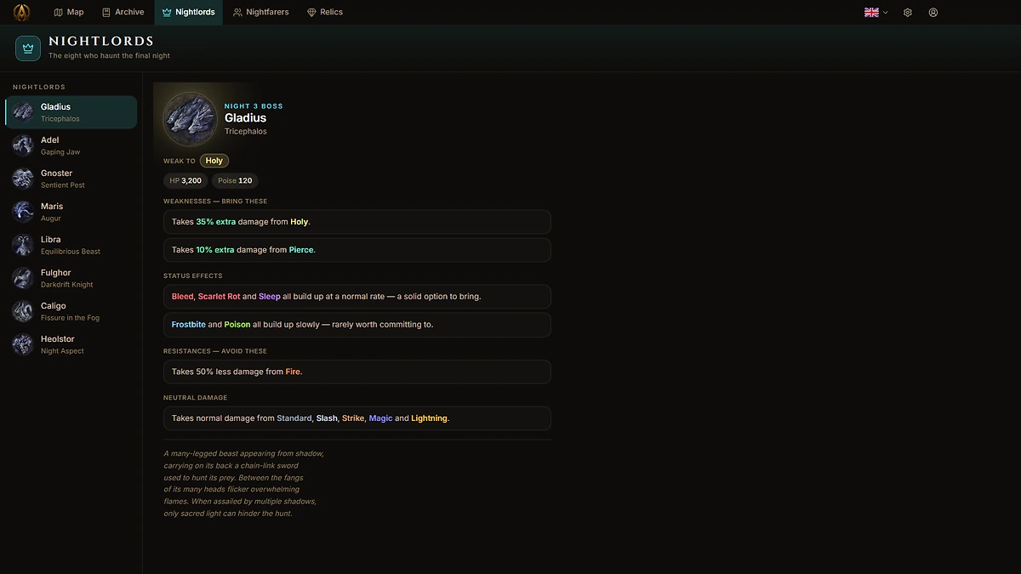Select the Nightlords tab
This screenshot has height=574, width=1021.
[188, 12]
